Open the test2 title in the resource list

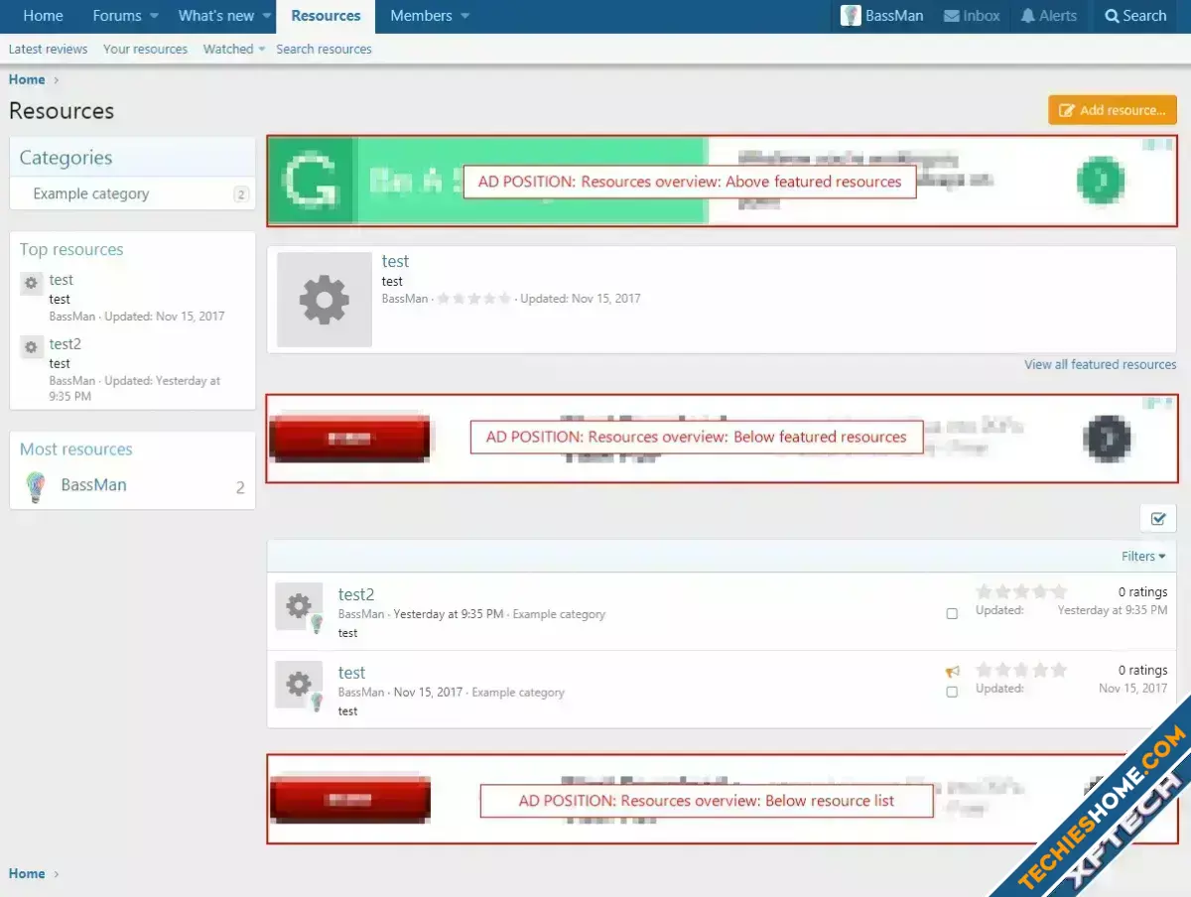point(356,594)
